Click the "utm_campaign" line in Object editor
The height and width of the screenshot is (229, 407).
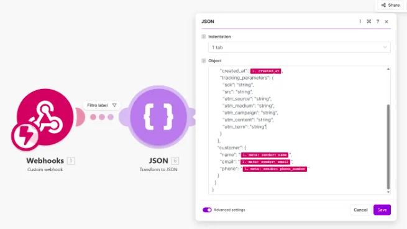(x=250, y=113)
